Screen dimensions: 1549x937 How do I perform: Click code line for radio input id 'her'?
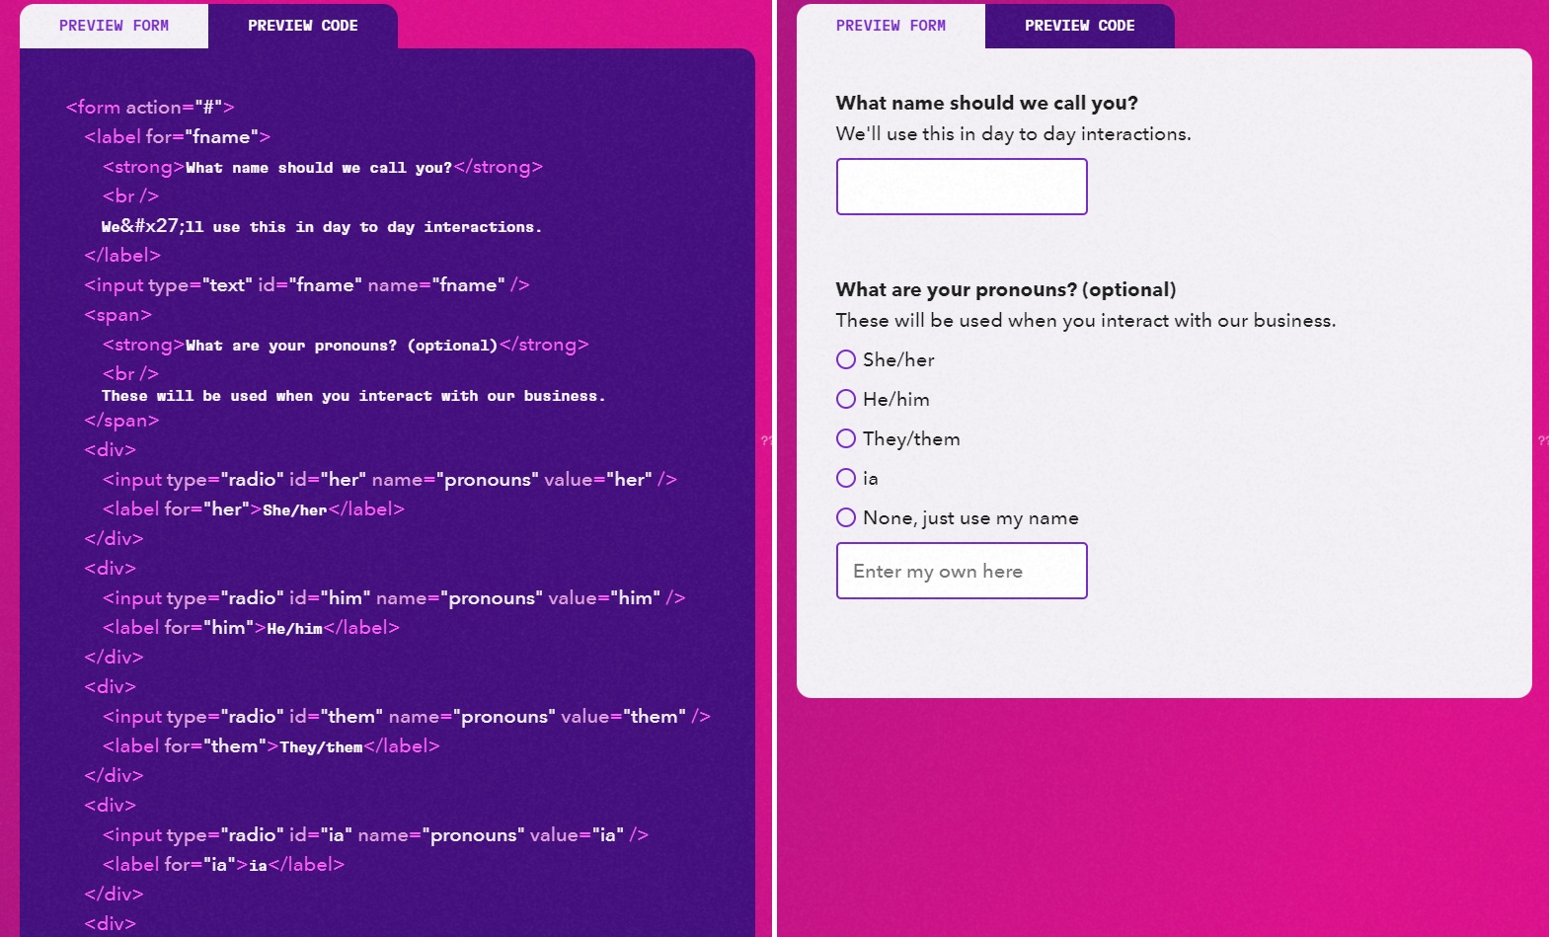(389, 480)
